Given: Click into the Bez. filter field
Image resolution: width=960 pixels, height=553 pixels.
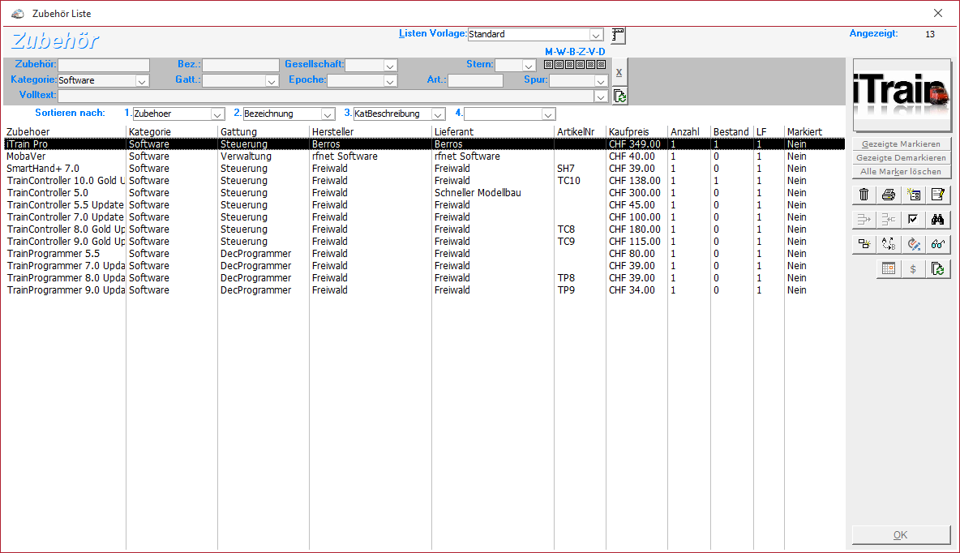Looking at the screenshot, I should pos(241,65).
